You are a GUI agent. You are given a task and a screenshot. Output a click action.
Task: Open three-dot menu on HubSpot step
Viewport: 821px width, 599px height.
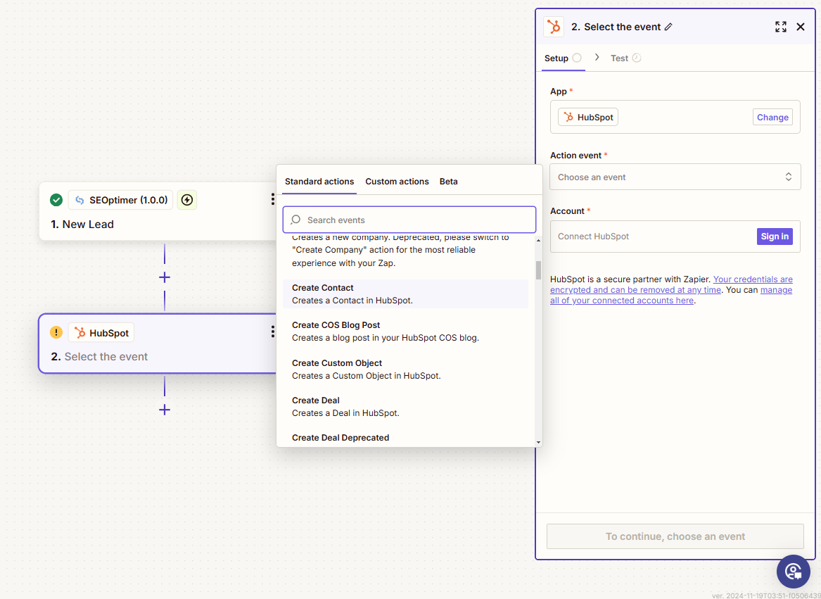tap(272, 332)
